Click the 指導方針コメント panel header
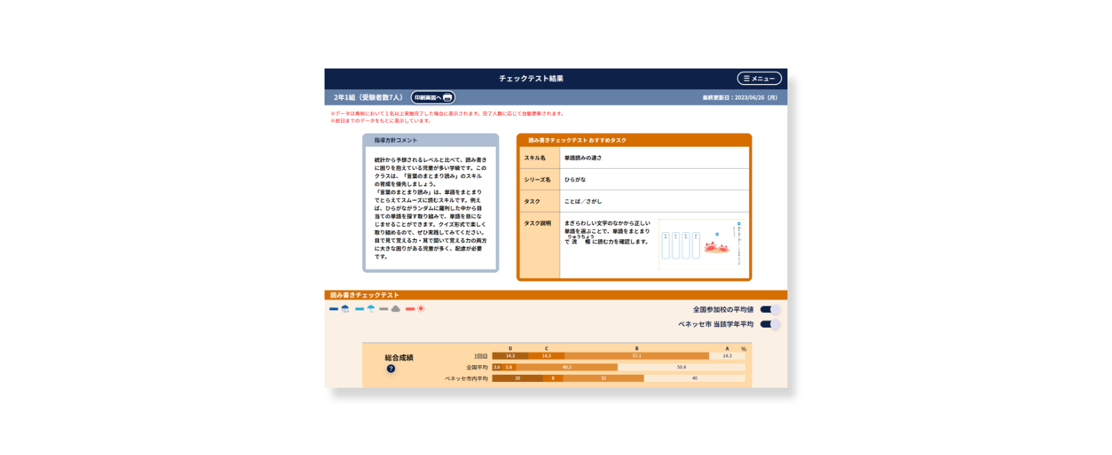Image resolution: width=1112 pixels, height=455 pixels. point(430,140)
